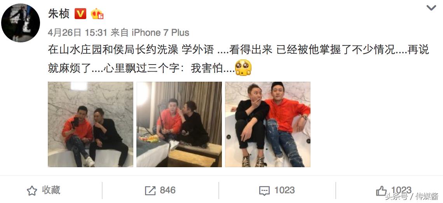This screenshot has height=203, width=443.
Task: Click the 4月26日 15:31 timestamp
Action: pos(77,33)
